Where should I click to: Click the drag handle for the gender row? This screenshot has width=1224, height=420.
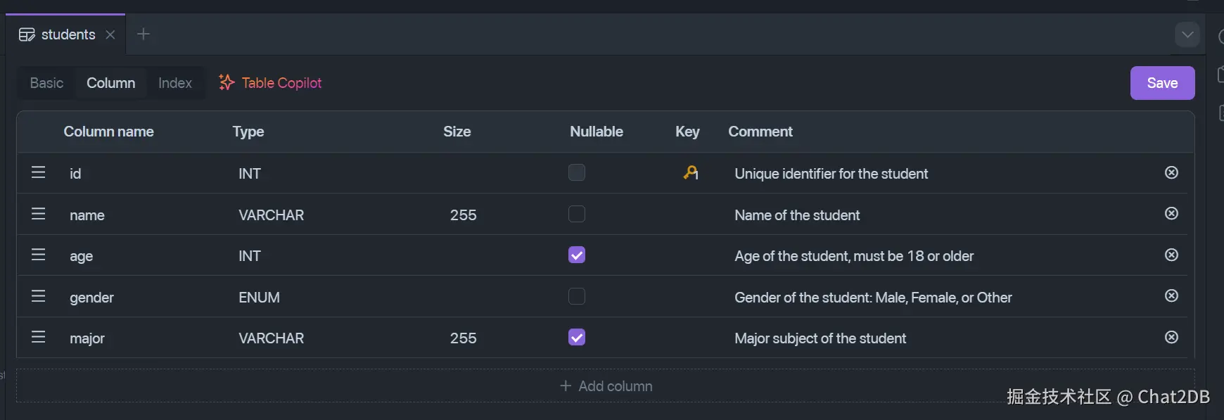click(x=39, y=296)
